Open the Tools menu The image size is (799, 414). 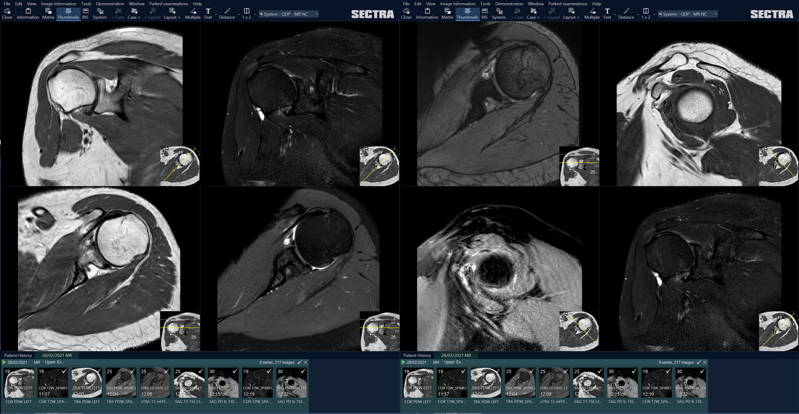tap(85, 4)
